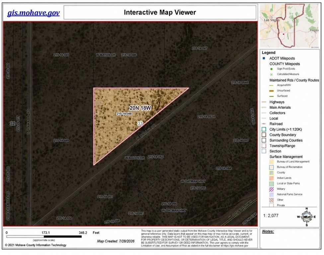This screenshot has height=255, width=324.
Task: Click the "S RAMADA RD" road label
Action: pos(29,122)
